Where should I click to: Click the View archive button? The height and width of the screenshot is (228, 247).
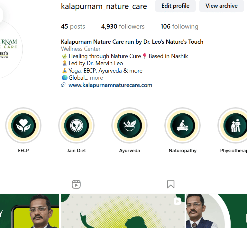pos(222,6)
